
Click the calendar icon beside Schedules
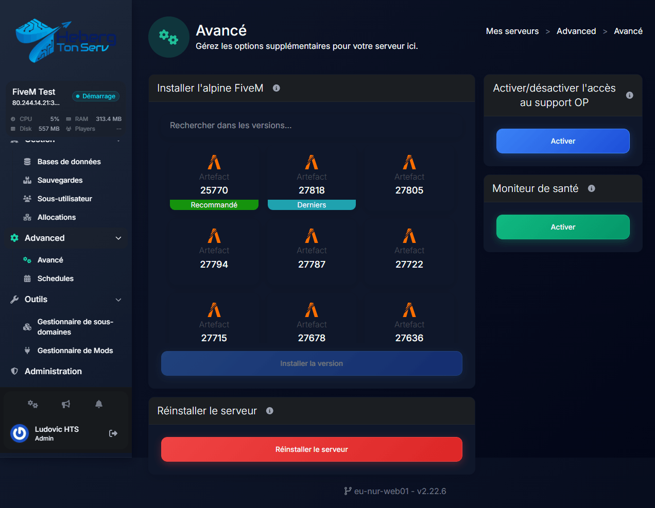point(27,278)
